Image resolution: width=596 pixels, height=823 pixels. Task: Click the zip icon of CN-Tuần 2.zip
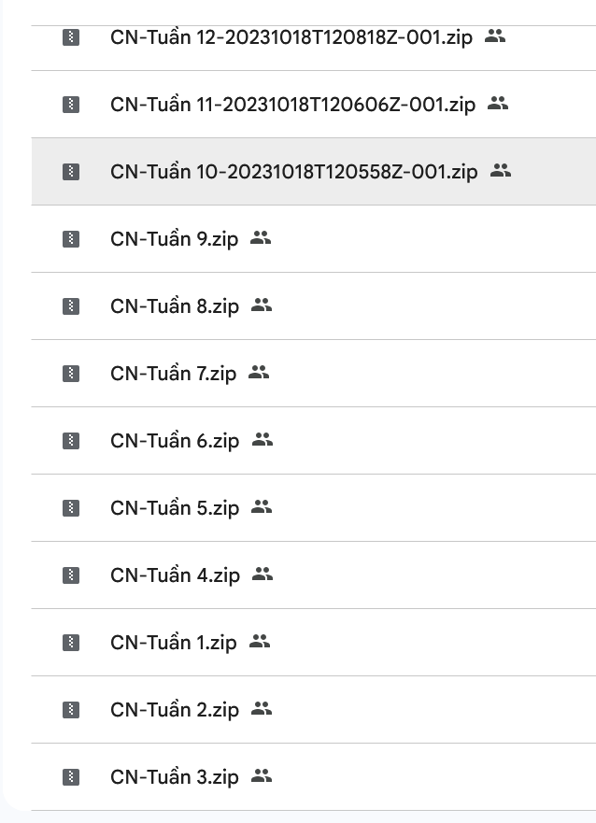tap(71, 710)
